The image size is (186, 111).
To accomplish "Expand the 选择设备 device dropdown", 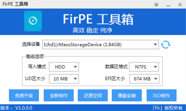I will 156,45.
